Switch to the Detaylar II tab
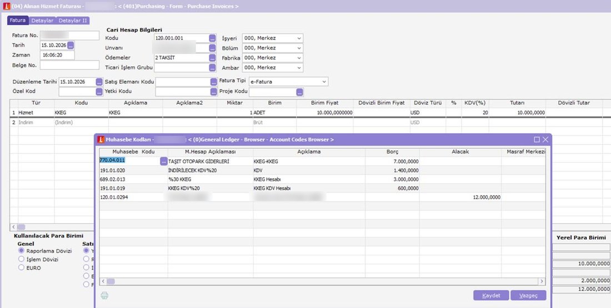This screenshot has height=308, width=611. coord(73,21)
